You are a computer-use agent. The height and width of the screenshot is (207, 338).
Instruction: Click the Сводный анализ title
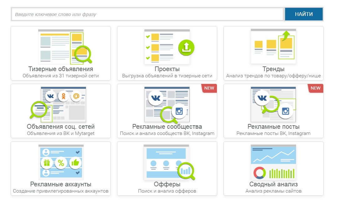pos(273,184)
